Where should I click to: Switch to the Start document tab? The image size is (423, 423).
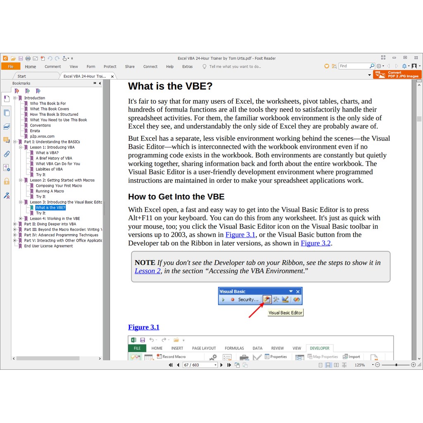[x=21, y=76]
